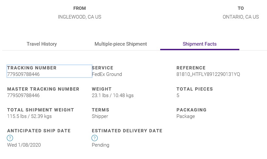Click the 23.1 lbs weight value
Image resolution: width=267 pixels, height=159 pixels.
113,95
